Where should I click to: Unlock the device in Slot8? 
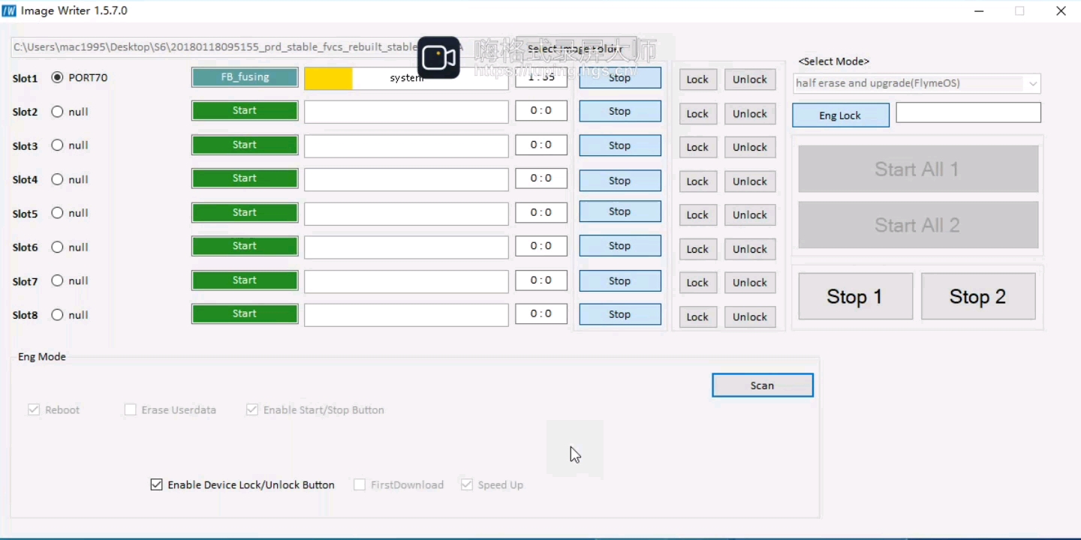tap(750, 317)
